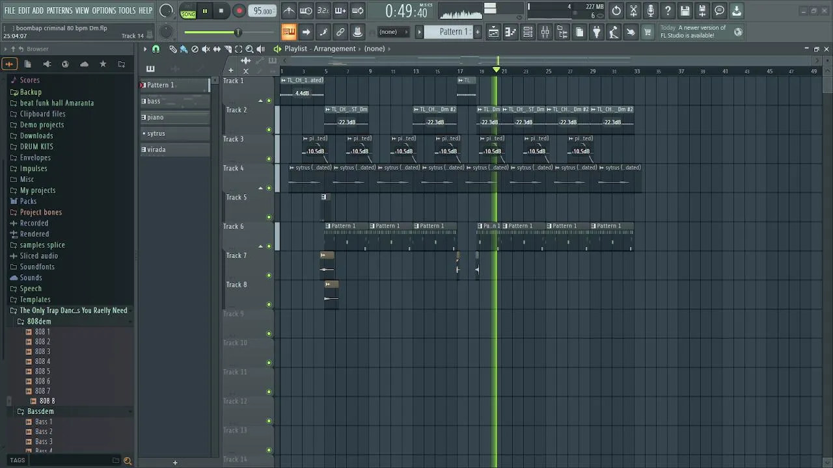Screen dimensions: 833x468
Task: Expand the Packs folder in browser
Action: coord(28,201)
